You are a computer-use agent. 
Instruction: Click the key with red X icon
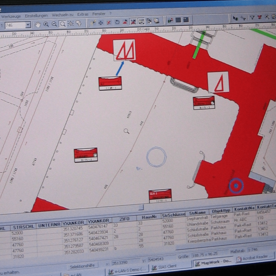tap(170, 21)
